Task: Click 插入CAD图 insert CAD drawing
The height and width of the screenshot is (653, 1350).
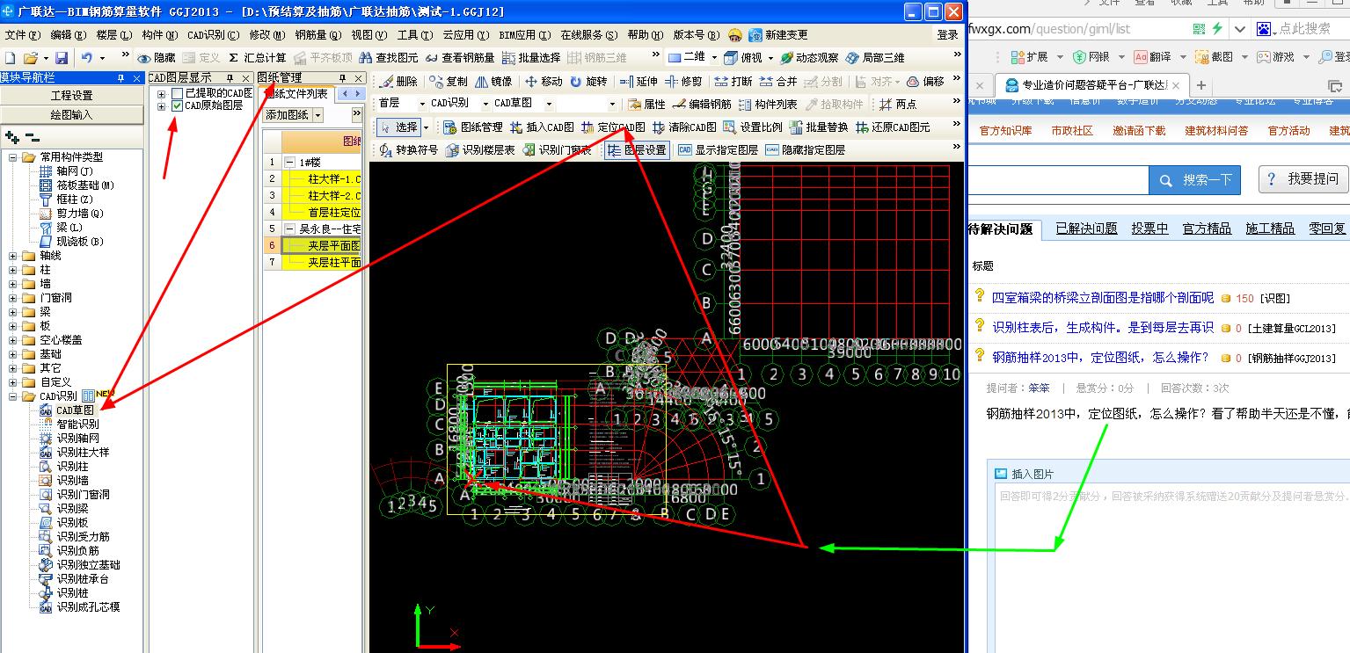Action: tap(542, 127)
